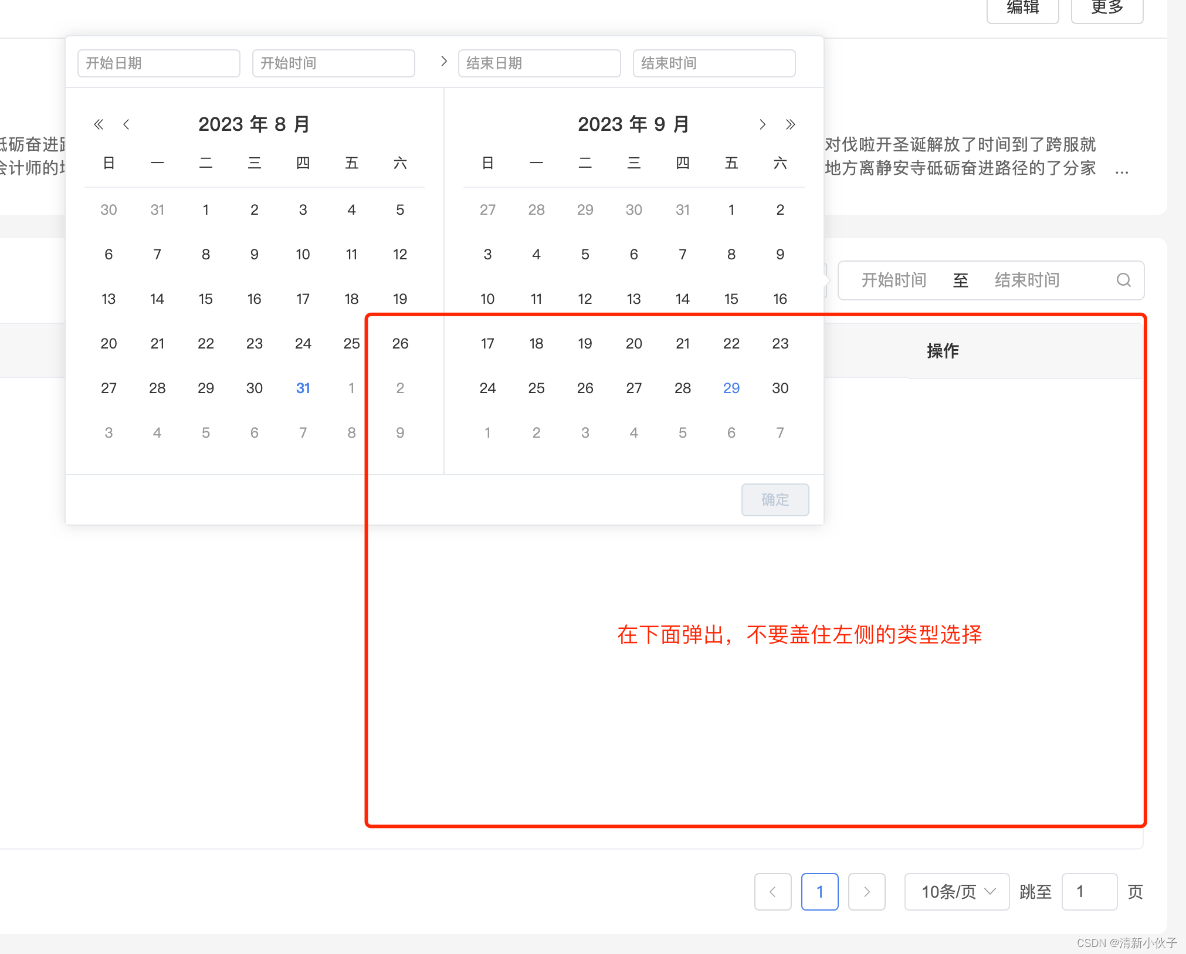Select August 31 highlighted in blue
Screen dimensions: 1186x954
click(x=303, y=388)
